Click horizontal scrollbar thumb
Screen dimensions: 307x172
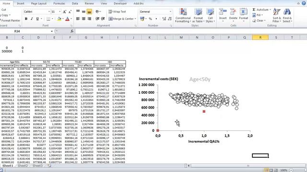click(x=248, y=166)
